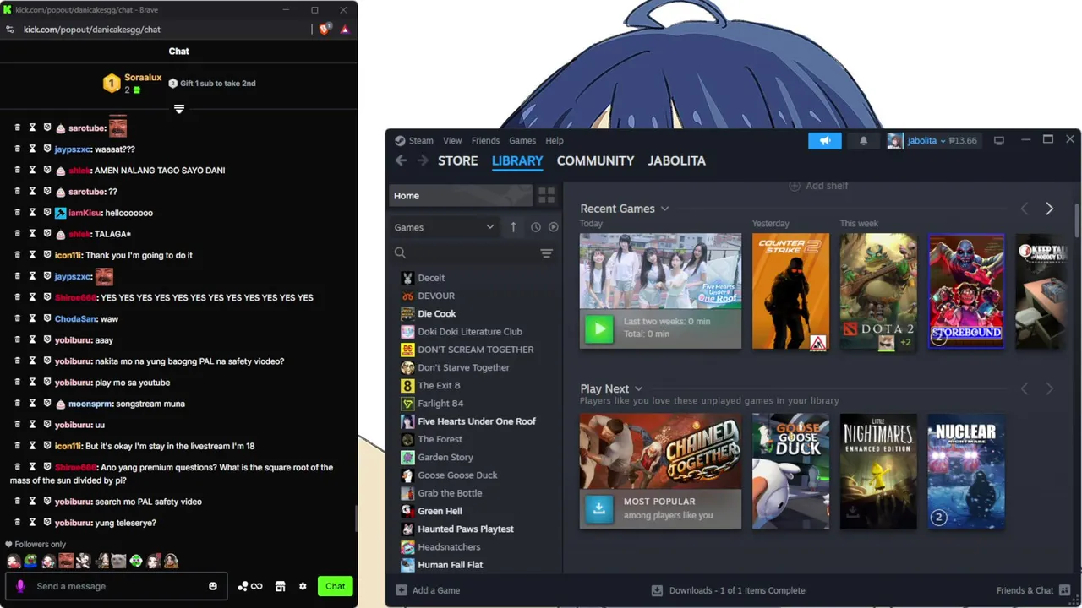The image size is (1082, 608).
Task: Click Steam library vertical scrollbar
Action: click(x=1076, y=221)
